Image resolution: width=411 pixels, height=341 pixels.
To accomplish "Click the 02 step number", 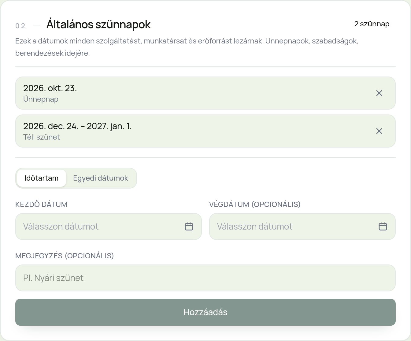I will pos(20,26).
